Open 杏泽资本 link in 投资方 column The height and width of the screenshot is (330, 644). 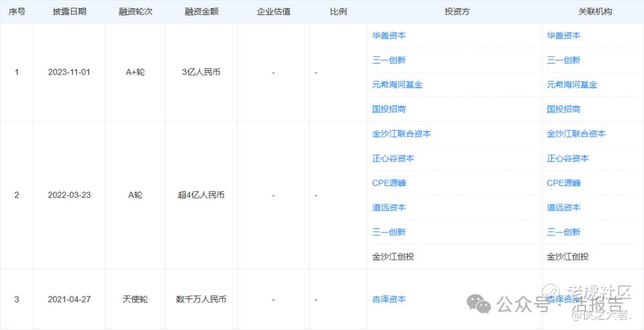click(388, 300)
